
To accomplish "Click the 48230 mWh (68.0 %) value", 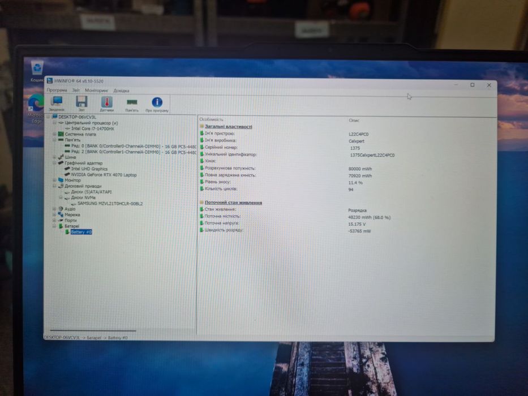I will pyautogui.click(x=369, y=217).
